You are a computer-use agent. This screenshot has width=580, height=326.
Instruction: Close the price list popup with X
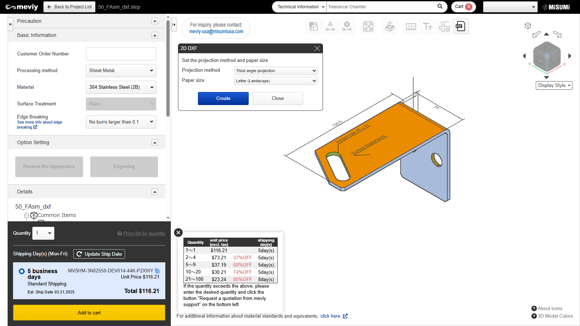pos(178,233)
